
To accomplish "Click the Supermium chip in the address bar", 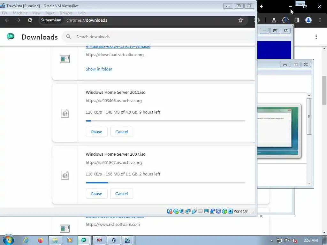I will 51,20.
